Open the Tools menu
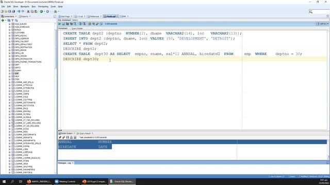 [x=53, y=7]
